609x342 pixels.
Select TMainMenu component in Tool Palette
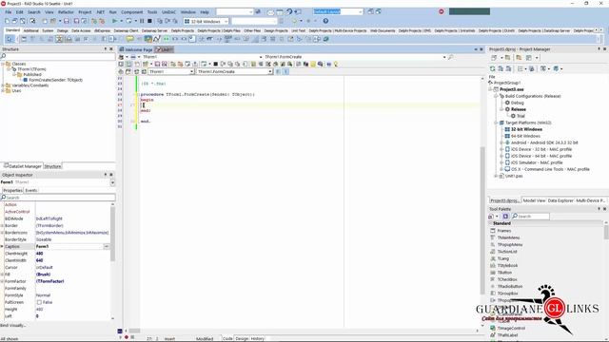tap(508, 237)
